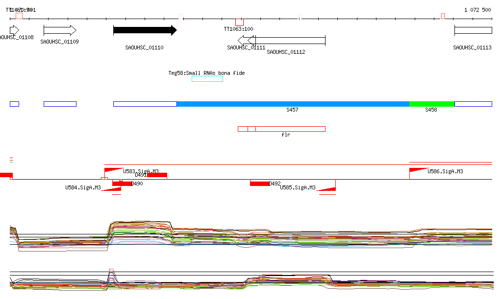Click the U585.SigA.M3 text label
The width and height of the screenshot is (502, 299).
click(x=298, y=187)
